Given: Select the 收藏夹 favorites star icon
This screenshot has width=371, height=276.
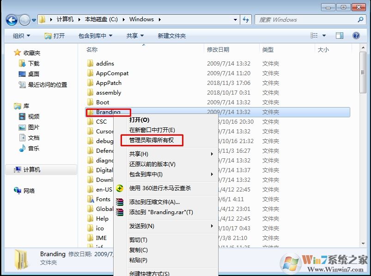Looking at the screenshot, I should click(17, 53).
